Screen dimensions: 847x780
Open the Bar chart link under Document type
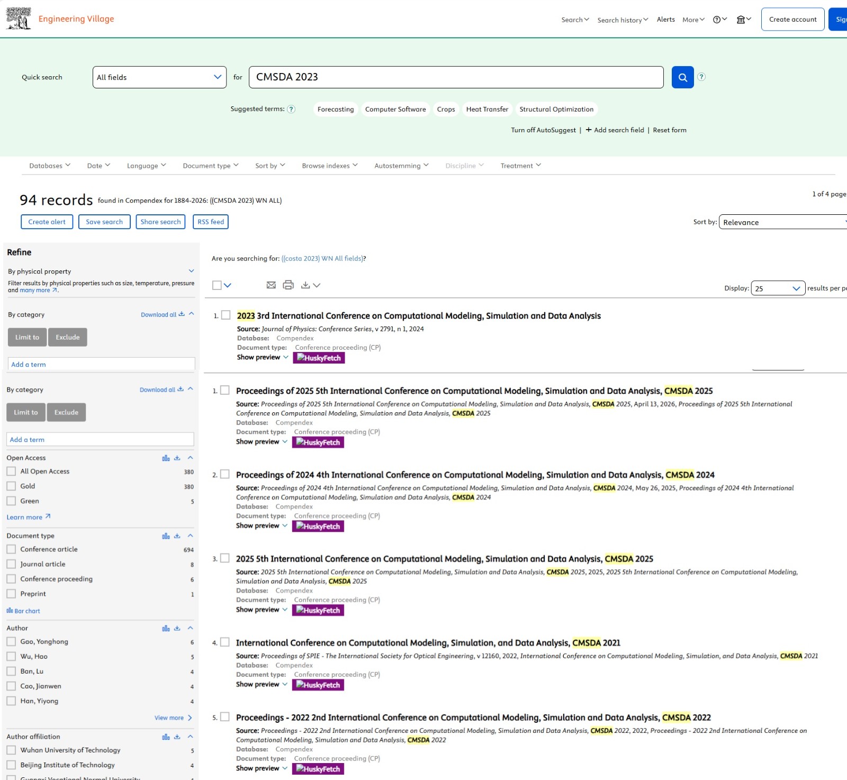(x=23, y=611)
